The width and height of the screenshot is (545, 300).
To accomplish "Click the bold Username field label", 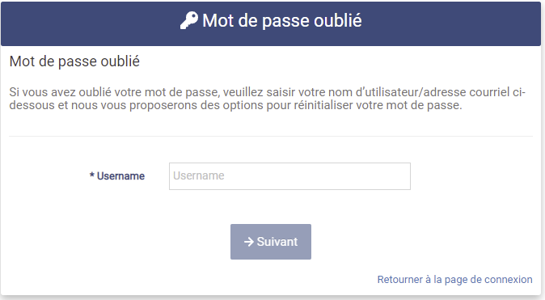I will [x=120, y=176].
